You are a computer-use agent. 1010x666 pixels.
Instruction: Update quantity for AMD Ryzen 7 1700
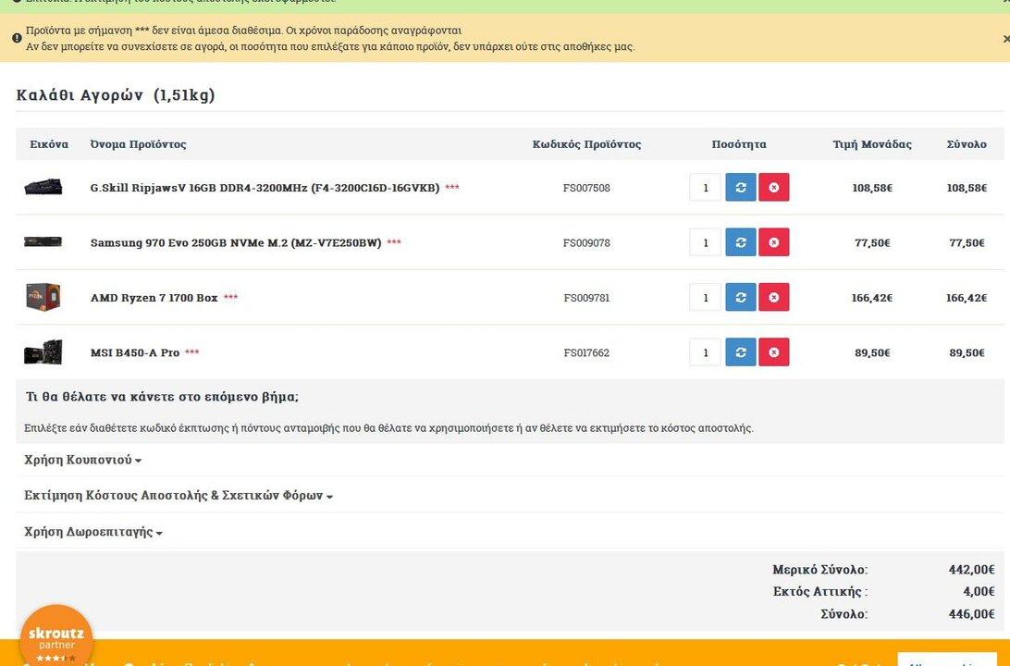coord(741,298)
